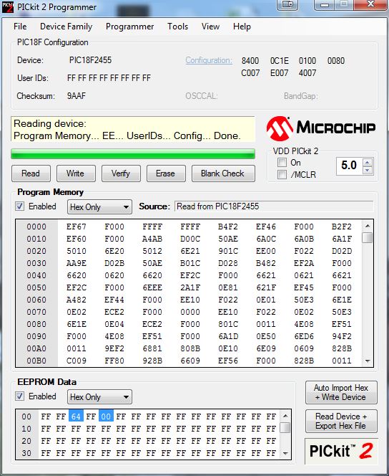This screenshot has height=476, width=389.
Task: Click Program Memory scroll down arrow
Action: (x=368, y=361)
